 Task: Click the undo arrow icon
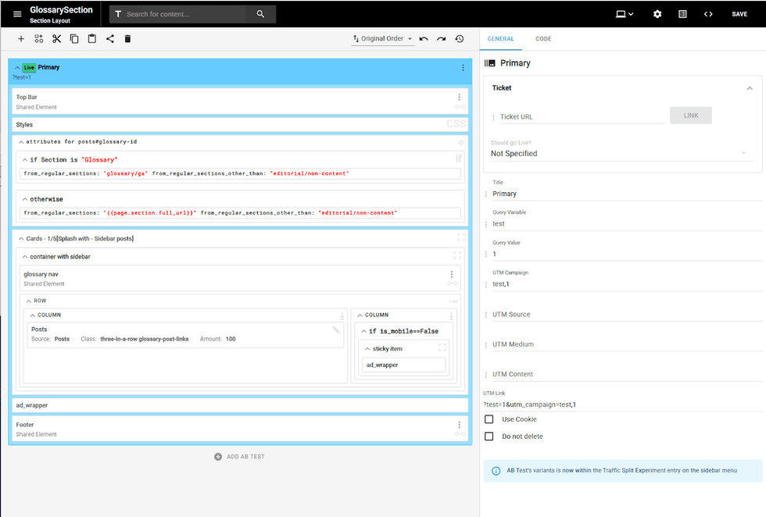424,39
